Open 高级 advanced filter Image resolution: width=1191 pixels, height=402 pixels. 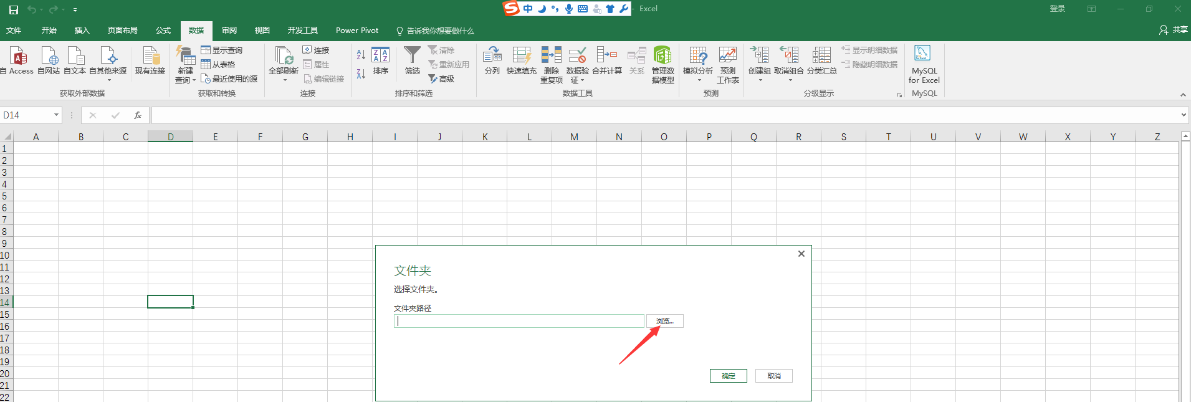coord(441,79)
